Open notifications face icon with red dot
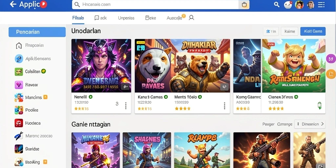This screenshot has height=168, width=336. [288, 5]
